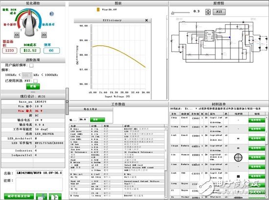
Task: Click the blue question mark help icon
Action: coord(51,14)
